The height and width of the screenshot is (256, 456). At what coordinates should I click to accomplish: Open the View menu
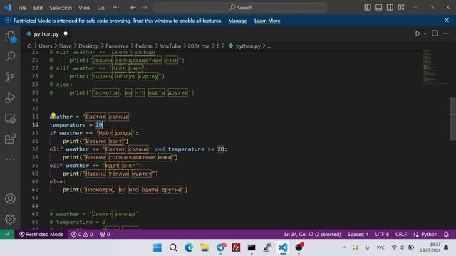click(84, 8)
